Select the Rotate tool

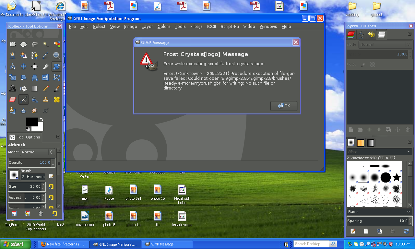57,66
